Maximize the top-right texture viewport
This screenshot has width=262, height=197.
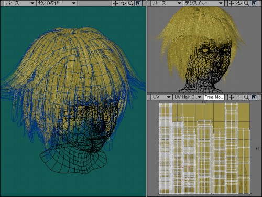[254, 3]
